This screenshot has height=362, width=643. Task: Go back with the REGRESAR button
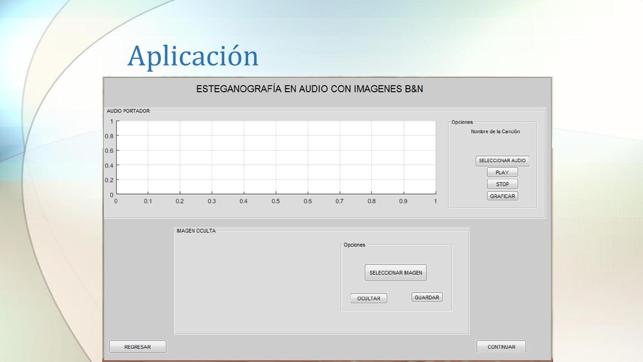[x=138, y=347]
